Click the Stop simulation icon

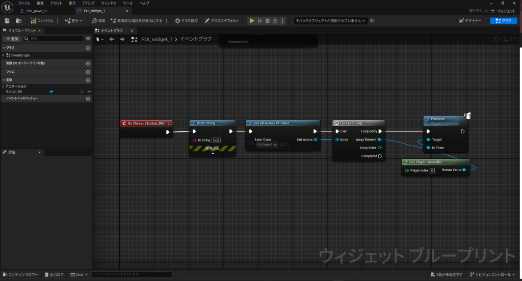[268, 21]
